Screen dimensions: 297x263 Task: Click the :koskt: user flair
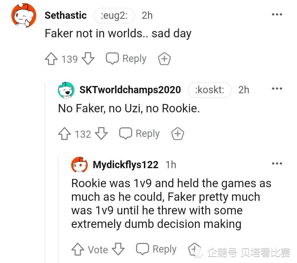click(x=210, y=90)
